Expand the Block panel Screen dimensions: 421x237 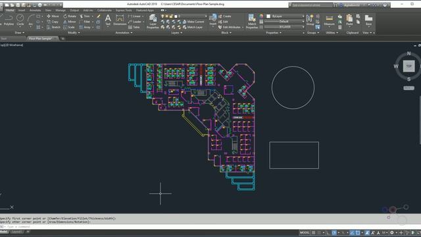pyautogui.click(x=226, y=33)
